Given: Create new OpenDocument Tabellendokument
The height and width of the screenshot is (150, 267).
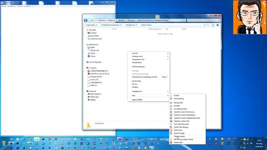Looking at the screenshot, I should [187, 118].
